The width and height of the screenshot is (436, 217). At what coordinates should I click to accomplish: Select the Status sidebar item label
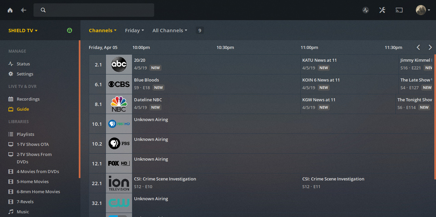[x=23, y=64]
